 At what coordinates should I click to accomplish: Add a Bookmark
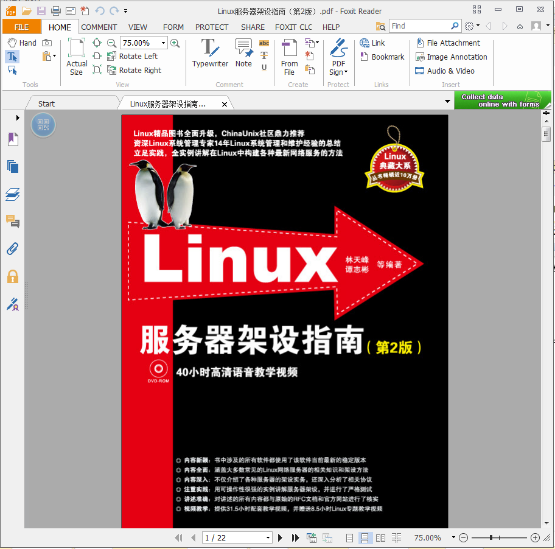[x=382, y=57]
